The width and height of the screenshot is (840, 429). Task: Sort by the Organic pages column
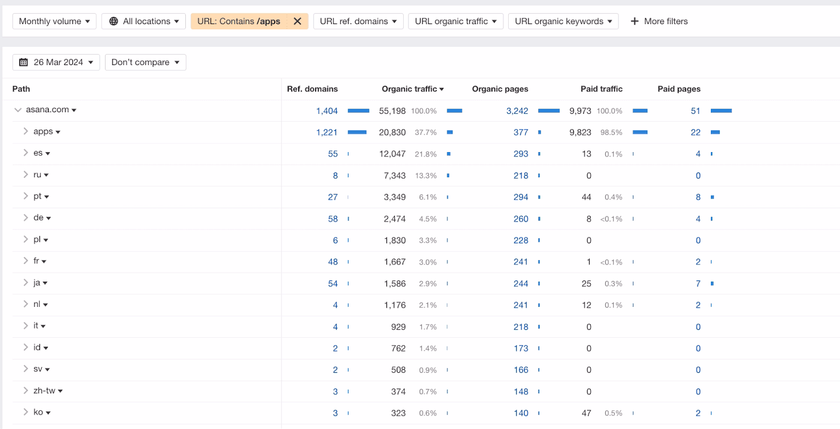(500, 89)
